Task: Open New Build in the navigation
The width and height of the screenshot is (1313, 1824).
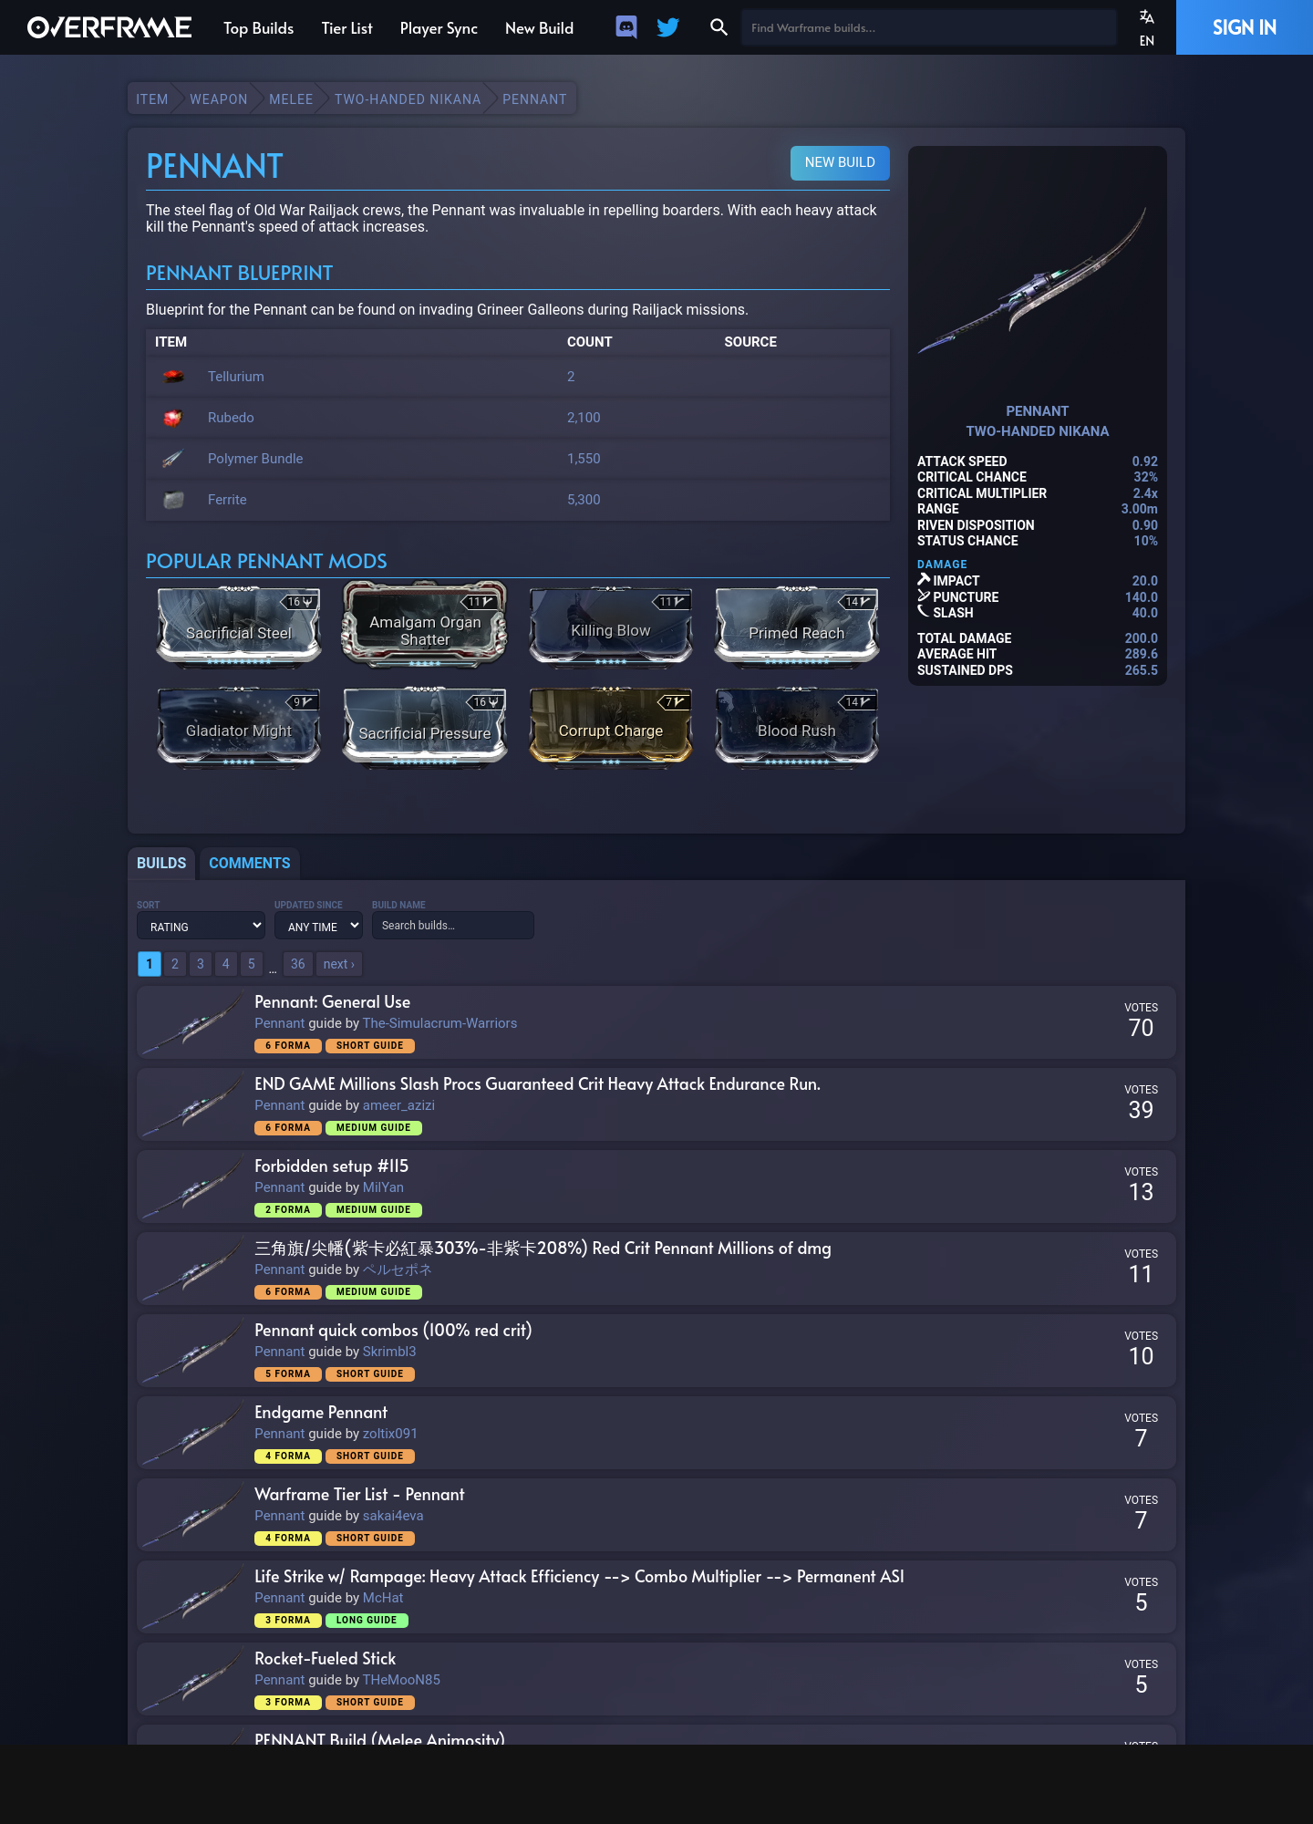Action: [540, 28]
